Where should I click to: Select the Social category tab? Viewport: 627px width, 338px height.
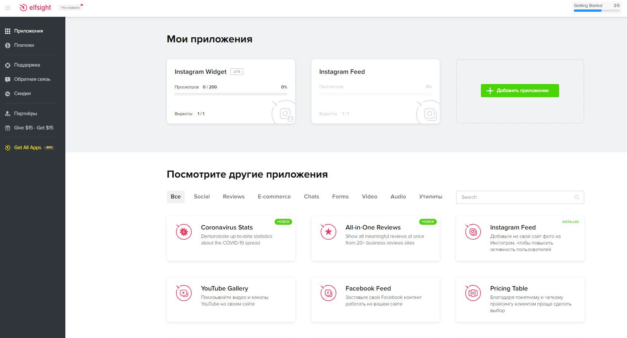[202, 197]
